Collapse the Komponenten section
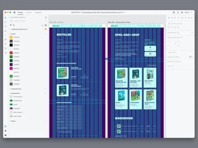 [x=10, y=93]
